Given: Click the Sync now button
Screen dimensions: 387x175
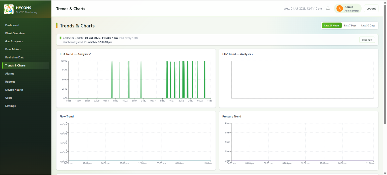Looking at the screenshot, I should [x=367, y=40].
